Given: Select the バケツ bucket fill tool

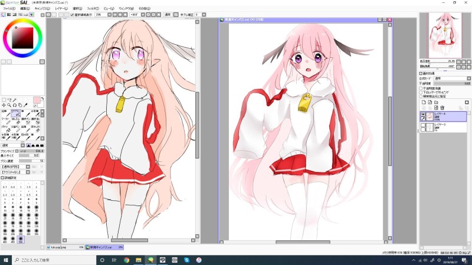Looking at the screenshot, I should click(x=6, y=128).
